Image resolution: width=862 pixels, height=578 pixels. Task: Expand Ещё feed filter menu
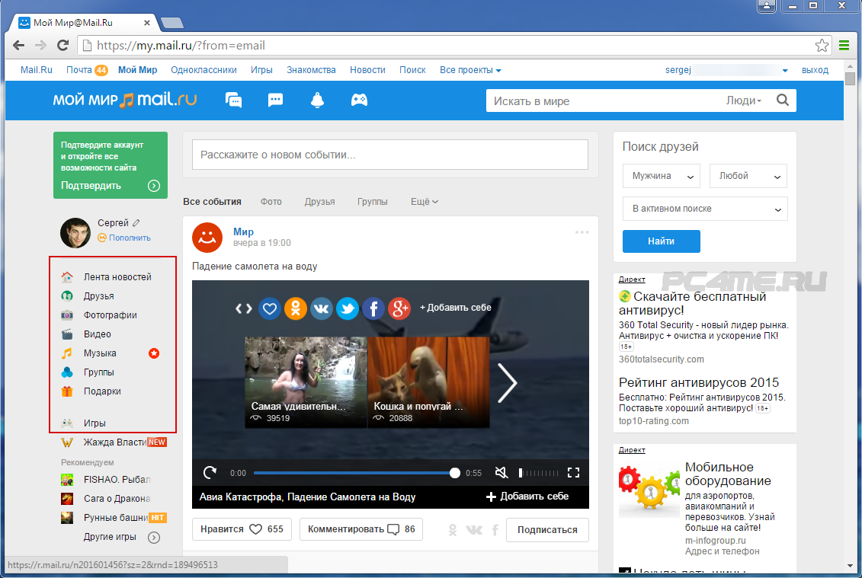click(x=425, y=202)
